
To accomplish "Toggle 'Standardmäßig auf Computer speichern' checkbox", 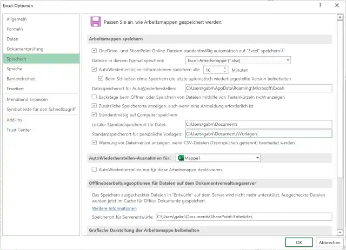I will (94, 114).
